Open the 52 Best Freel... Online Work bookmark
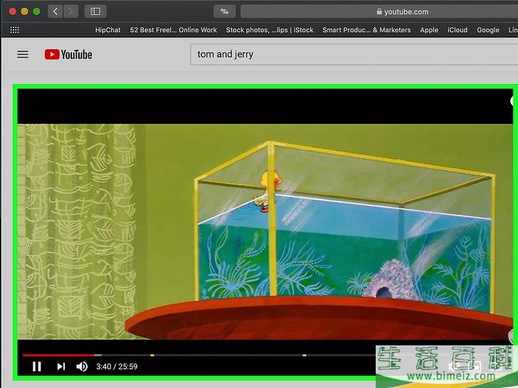Image resolution: width=518 pixels, height=388 pixels. [174, 30]
